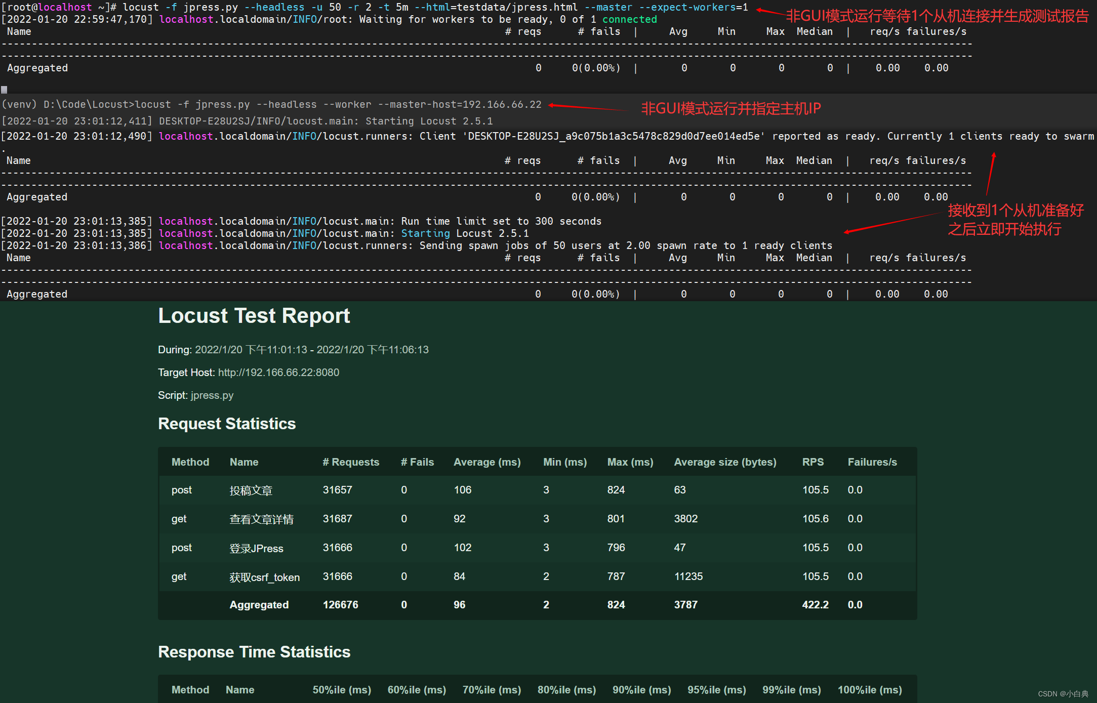Click the 60%ile (ms) column header
1097x703 pixels.
click(x=417, y=690)
